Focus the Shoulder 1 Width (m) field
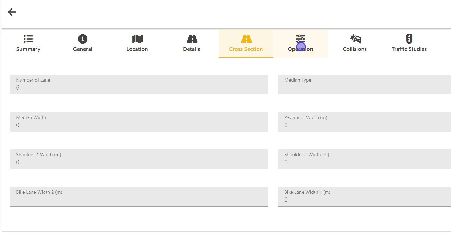Viewport: 451px width, 246px height. 139,159
